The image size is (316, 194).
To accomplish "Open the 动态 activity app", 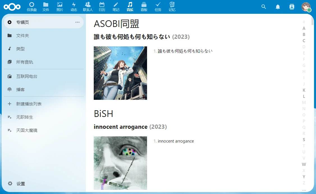I will tap(74, 7).
